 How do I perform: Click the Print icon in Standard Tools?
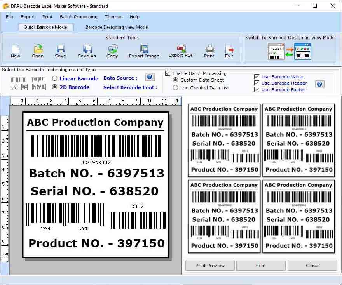[209, 51]
